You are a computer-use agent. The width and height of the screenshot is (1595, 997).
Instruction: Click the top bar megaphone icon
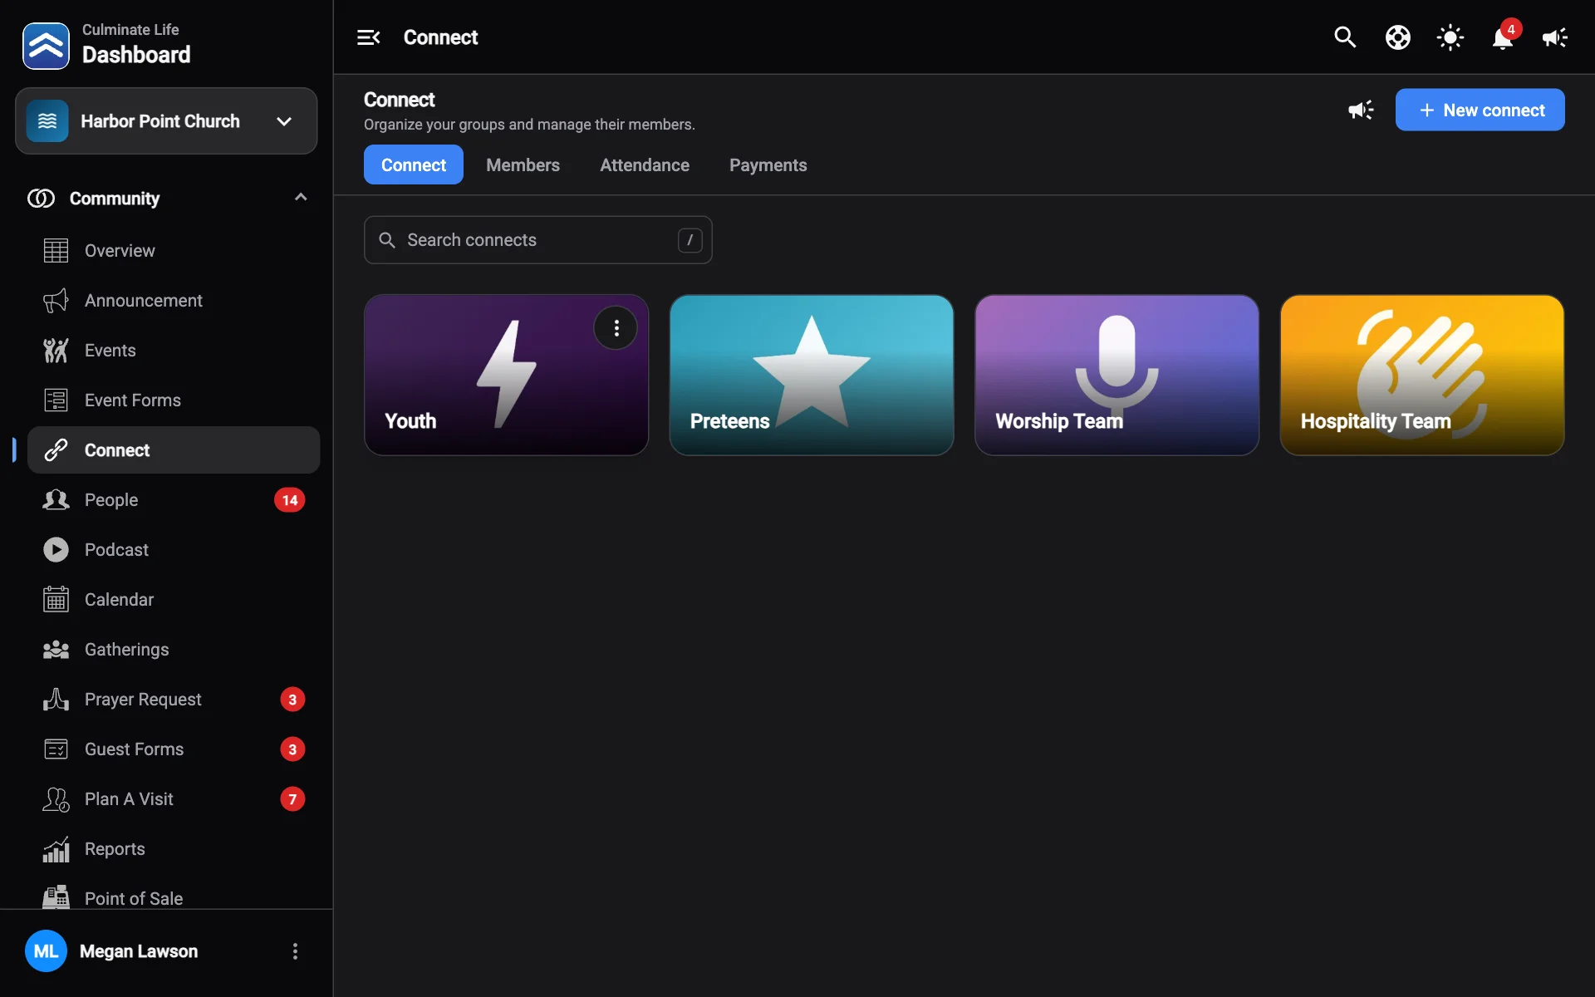(x=1554, y=37)
